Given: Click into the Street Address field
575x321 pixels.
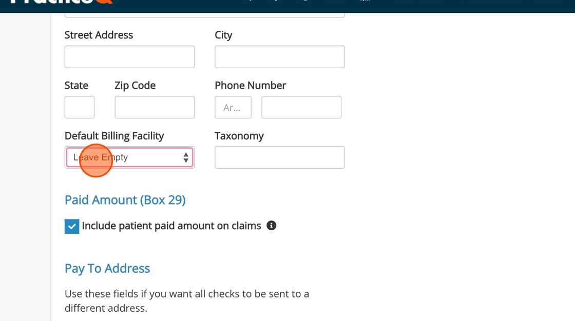Looking at the screenshot, I should pyautogui.click(x=129, y=57).
